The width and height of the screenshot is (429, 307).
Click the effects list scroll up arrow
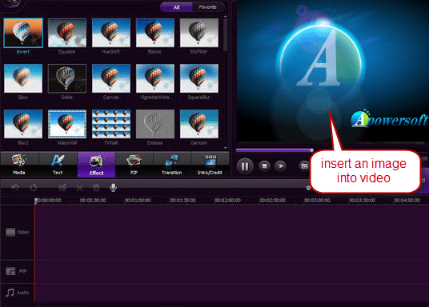(x=226, y=17)
